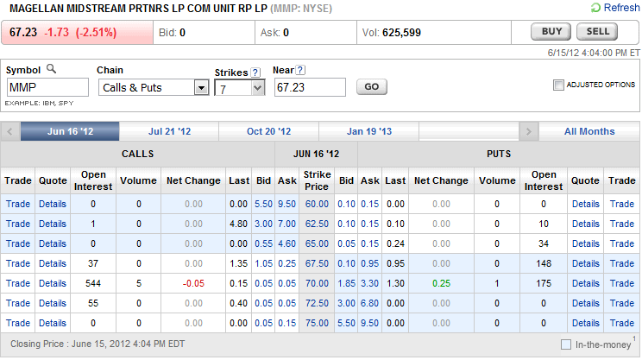Select the Jun 16 '12 tab
Screen dimensions: 642x360
click(70, 131)
